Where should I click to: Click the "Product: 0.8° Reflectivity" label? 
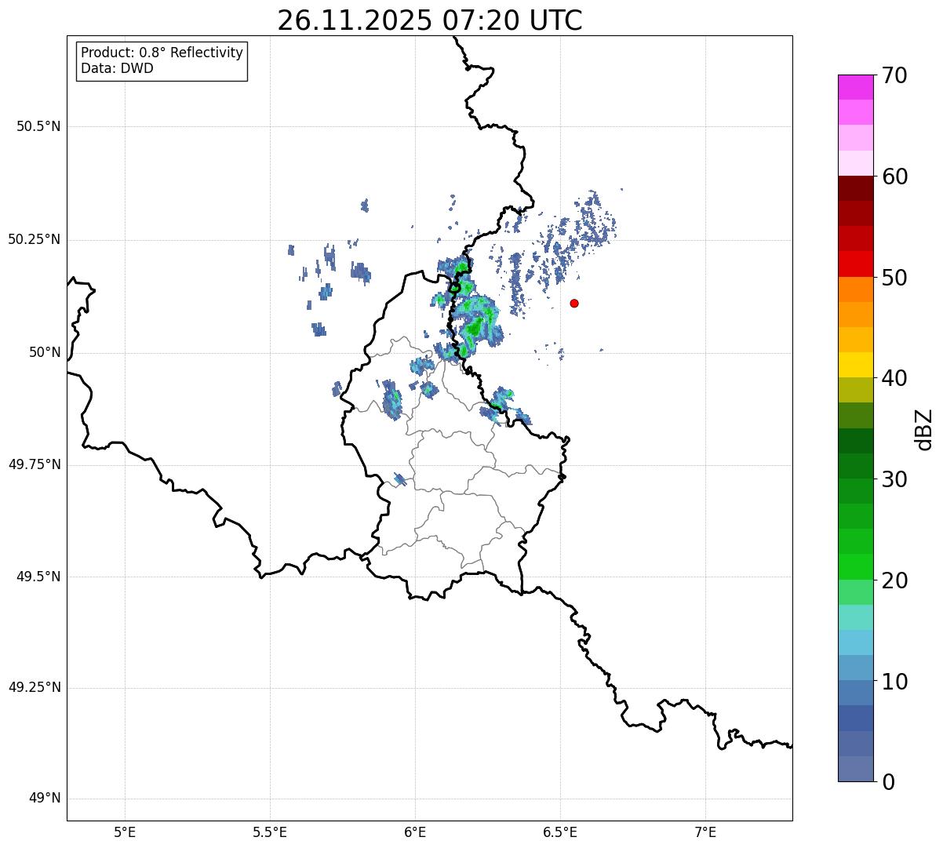(162, 53)
